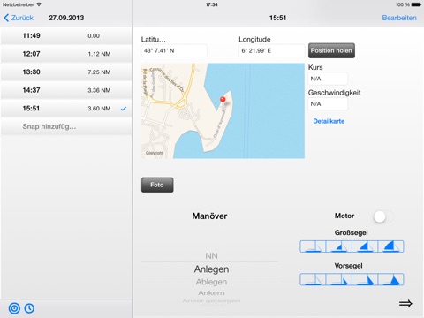Select the first Großsegel sail icon
Viewport: 424px width, 318px height.
coord(313,246)
